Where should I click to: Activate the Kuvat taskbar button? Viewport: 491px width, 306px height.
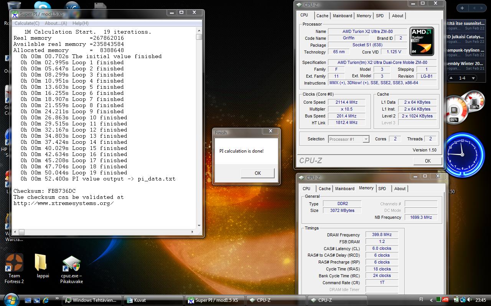[153, 300]
